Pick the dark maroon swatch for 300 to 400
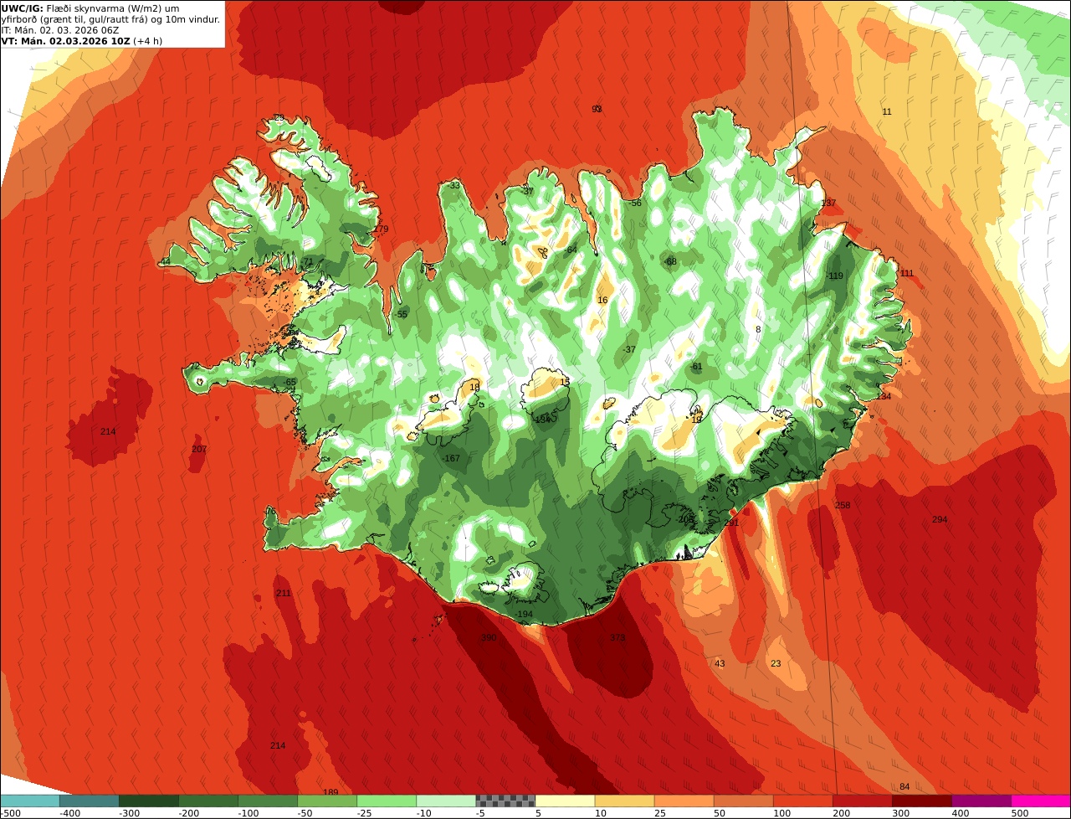1071x819 pixels. (921, 801)
